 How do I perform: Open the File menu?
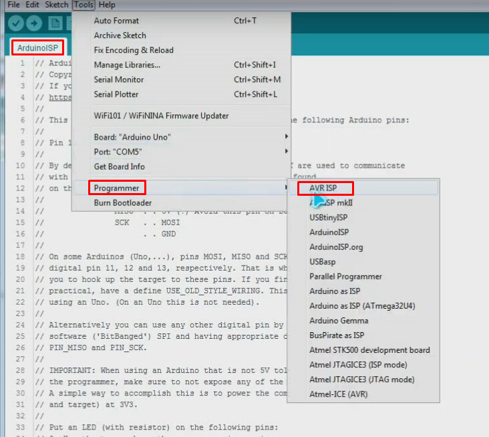pyautogui.click(x=13, y=5)
